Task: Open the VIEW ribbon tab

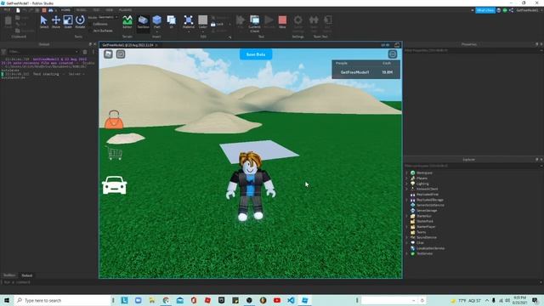Action: (110, 10)
